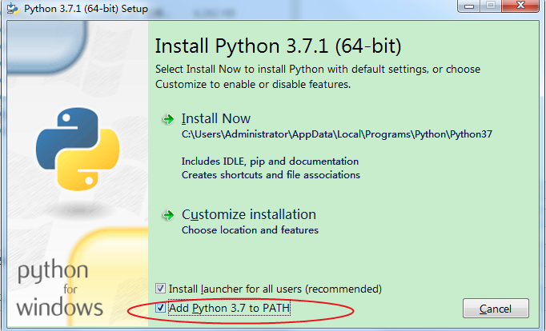Viewport: 546px width, 331px height.
Task: Cancel the Python setup
Action: click(496, 308)
